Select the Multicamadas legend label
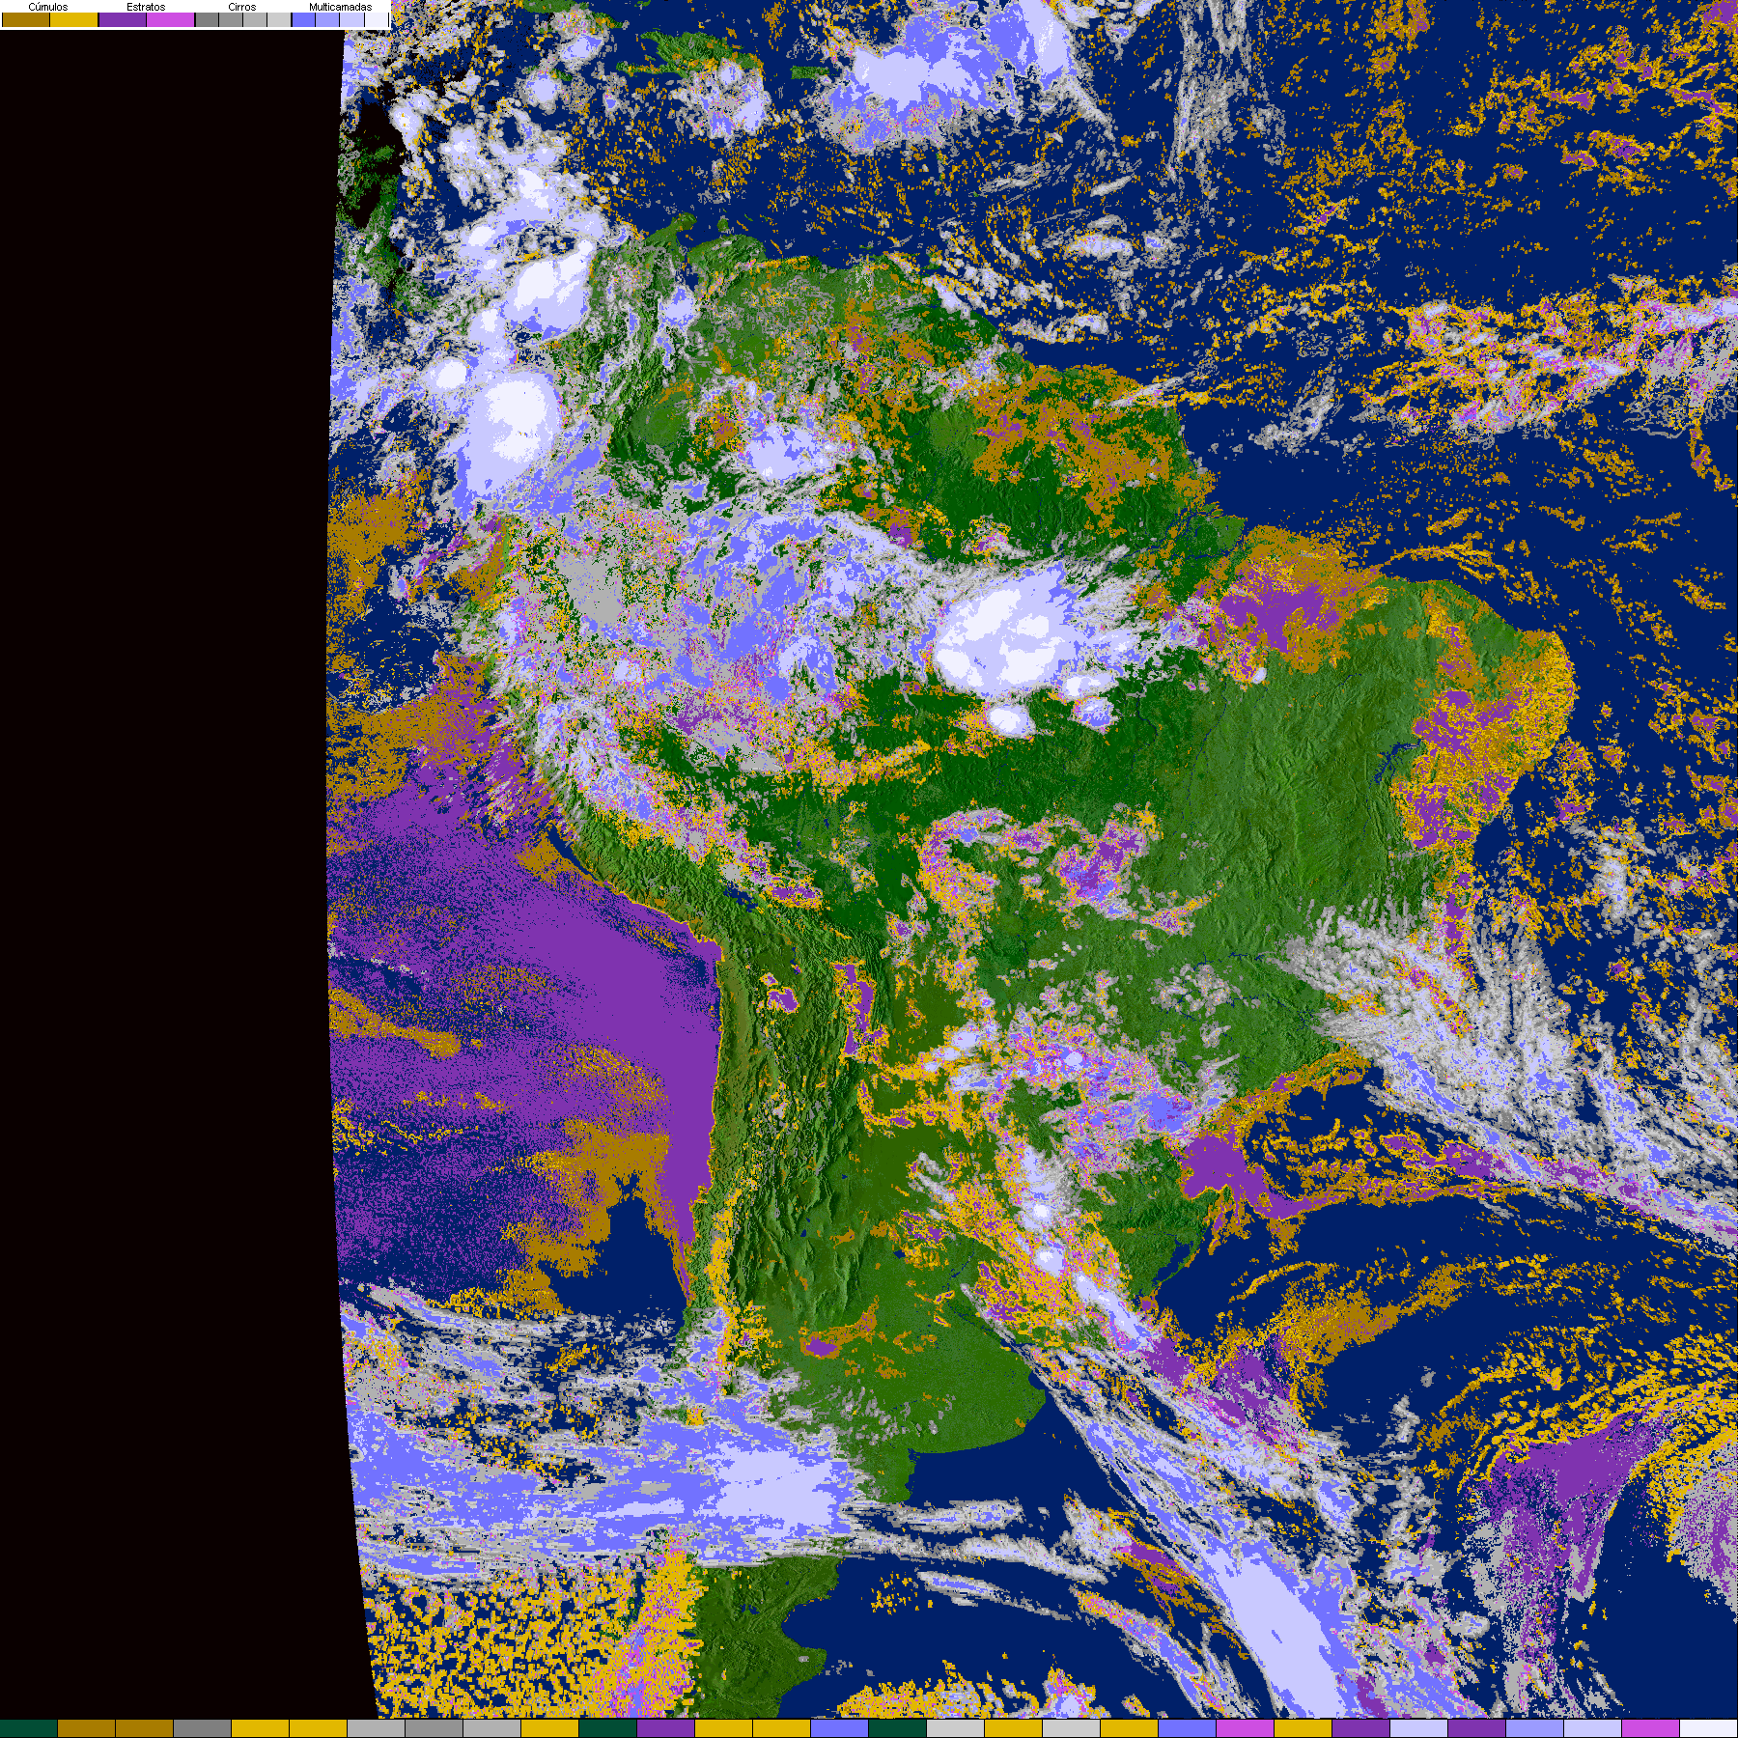Viewport: 1738px width, 1738px height. coord(340,7)
